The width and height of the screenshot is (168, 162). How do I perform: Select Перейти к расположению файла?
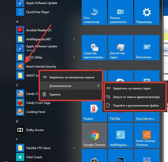pos(135,106)
